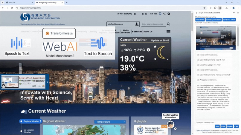Open the HKO bookmark icon in header
The image size is (241, 135).
(160, 14)
